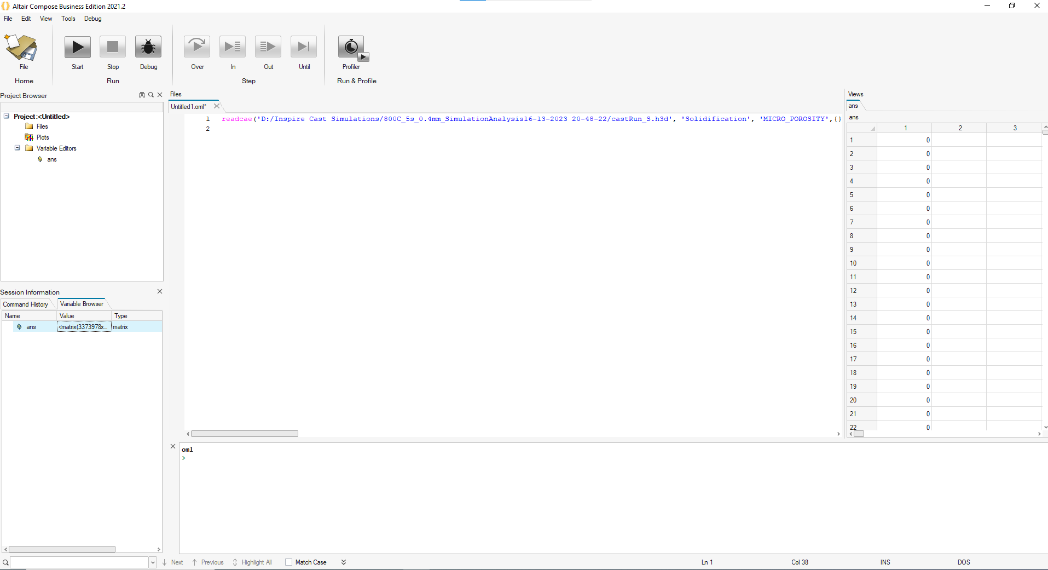The width and height of the screenshot is (1048, 570).
Task: Select Plots in Project Browser
Action: coord(43,137)
